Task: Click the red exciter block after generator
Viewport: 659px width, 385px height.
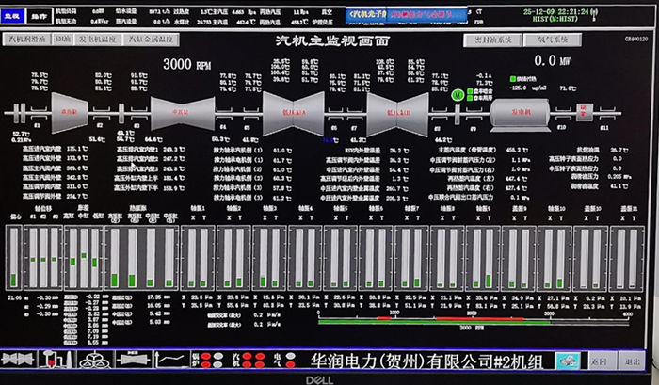Action: click(x=582, y=109)
